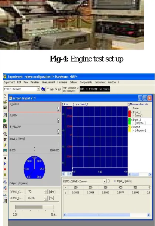Click the document icon below the Save icon
The height and width of the screenshot is (226, 155).
(x=5, y=115)
